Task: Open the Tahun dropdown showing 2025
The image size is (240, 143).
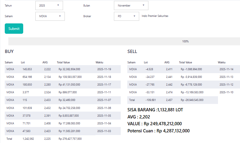Action: [50, 5]
